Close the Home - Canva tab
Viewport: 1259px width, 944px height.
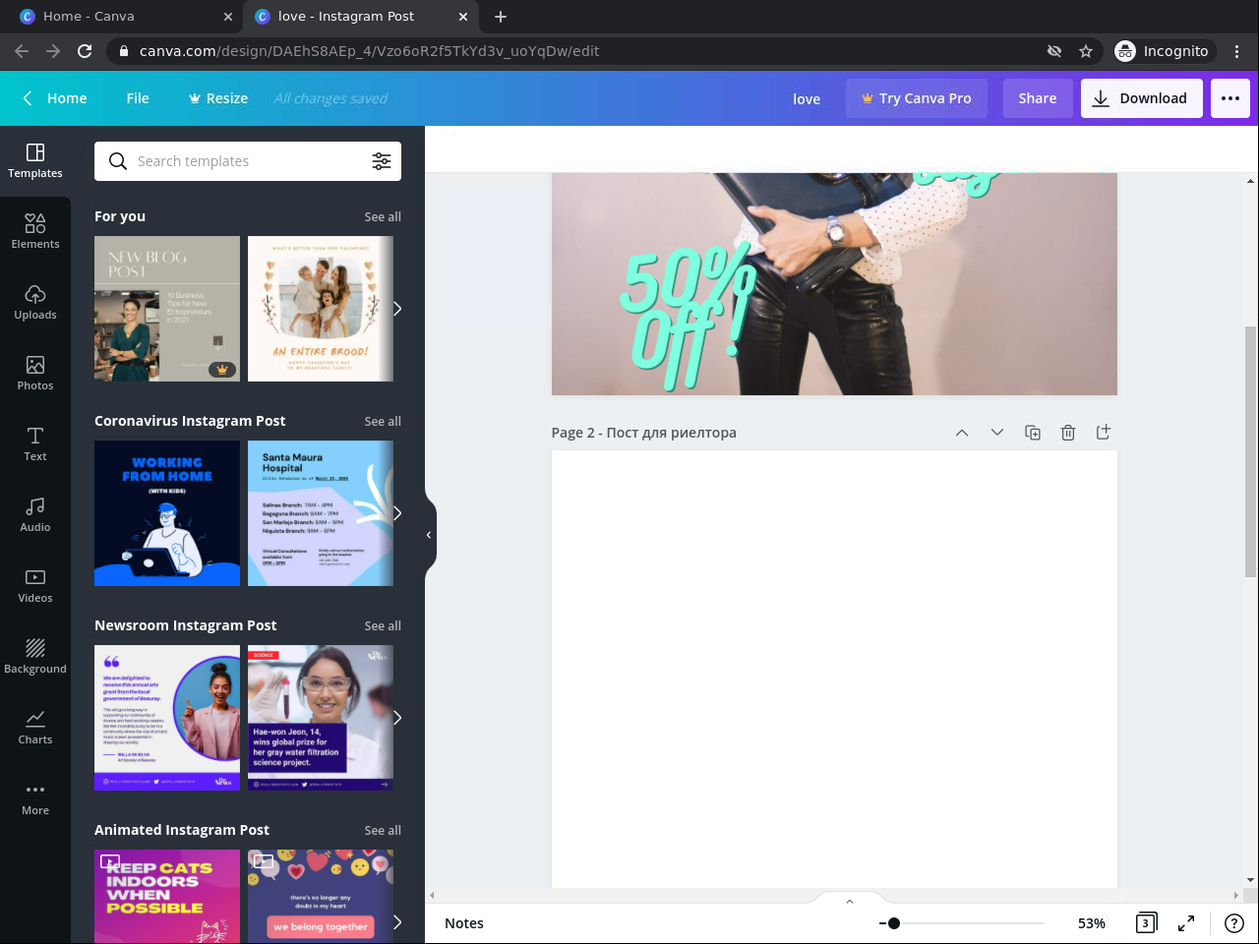click(x=228, y=17)
